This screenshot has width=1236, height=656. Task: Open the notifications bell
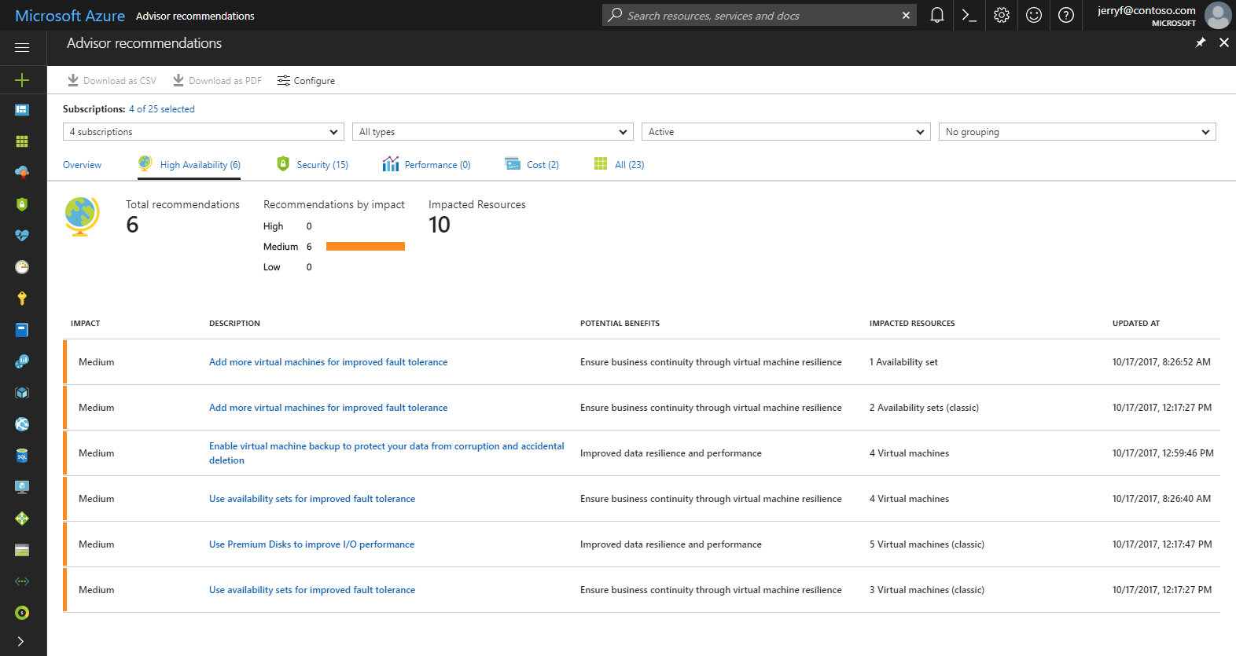pyautogui.click(x=936, y=15)
